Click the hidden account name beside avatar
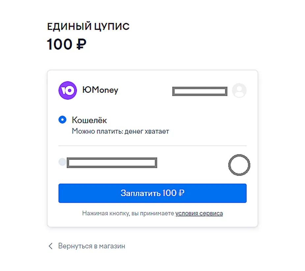305x271 pixels. pos(200,91)
